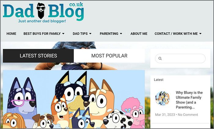Open the Best Buys For Family menu

42,34
